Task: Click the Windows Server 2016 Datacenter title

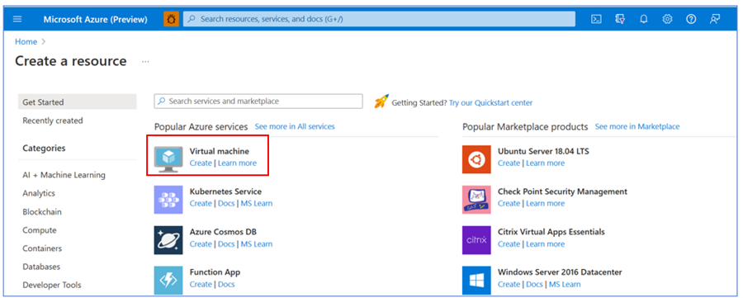Action: (x=560, y=272)
